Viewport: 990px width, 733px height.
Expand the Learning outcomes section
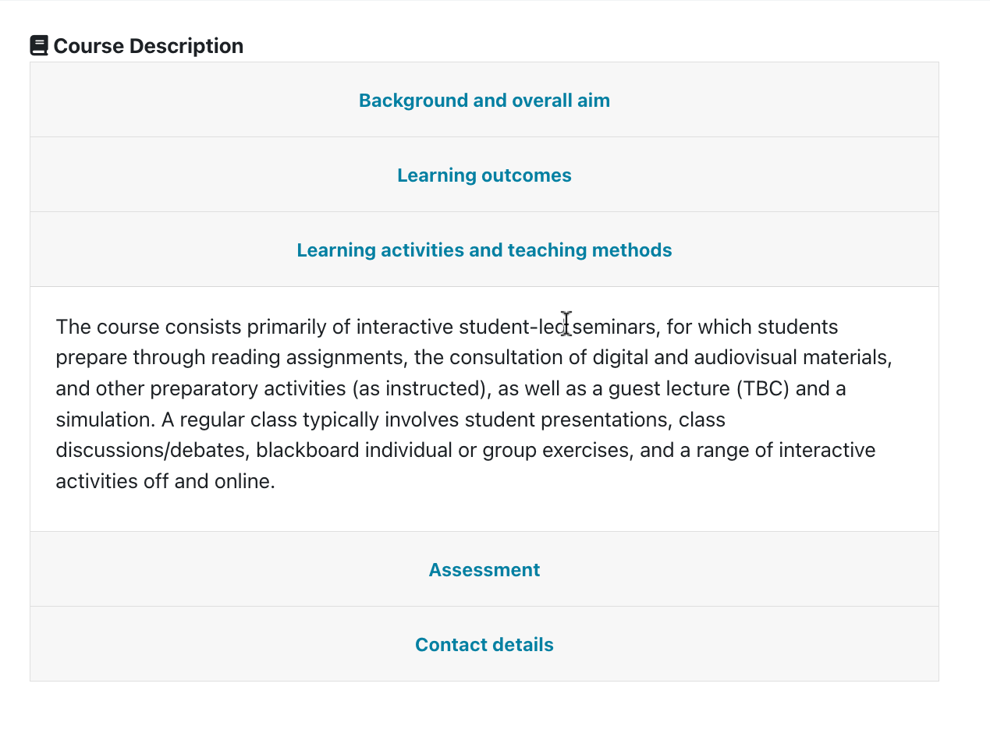pyautogui.click(x=484, y=175)
